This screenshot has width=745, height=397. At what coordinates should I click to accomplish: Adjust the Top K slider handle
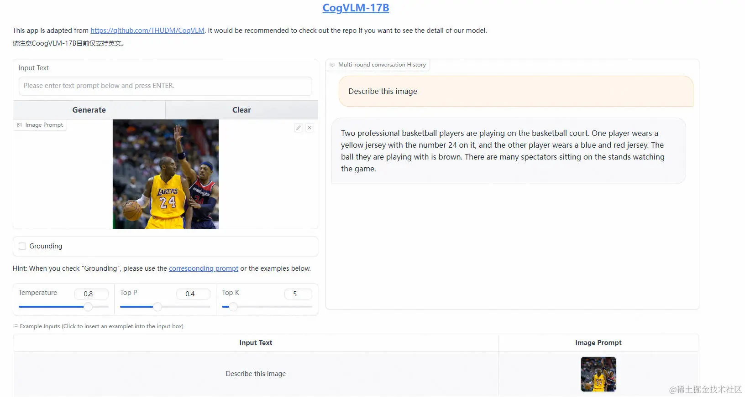(x=233, y=307)
